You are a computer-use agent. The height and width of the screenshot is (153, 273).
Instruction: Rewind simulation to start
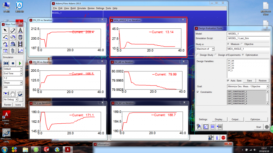6,63
